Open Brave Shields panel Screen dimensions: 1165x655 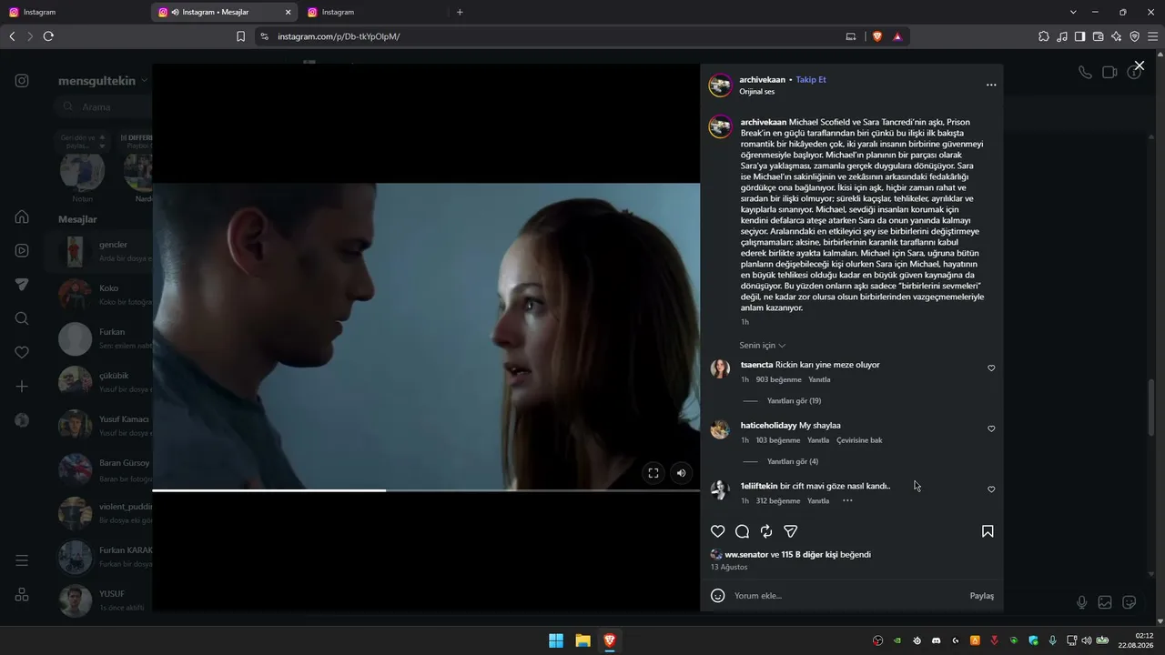point(877,36)
